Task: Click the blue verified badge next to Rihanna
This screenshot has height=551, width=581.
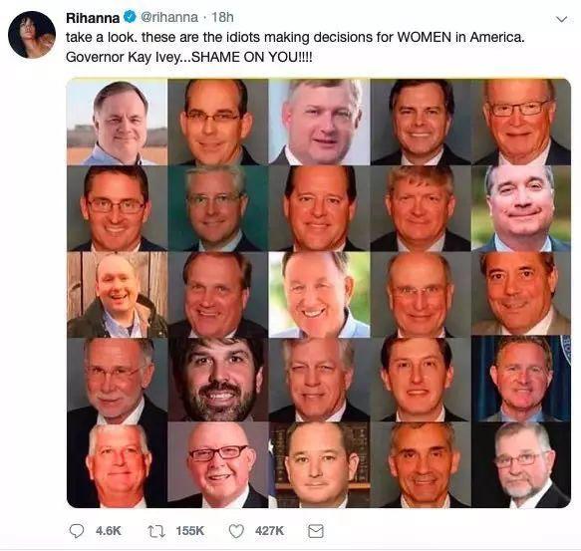Action: [x=130, y=17]
